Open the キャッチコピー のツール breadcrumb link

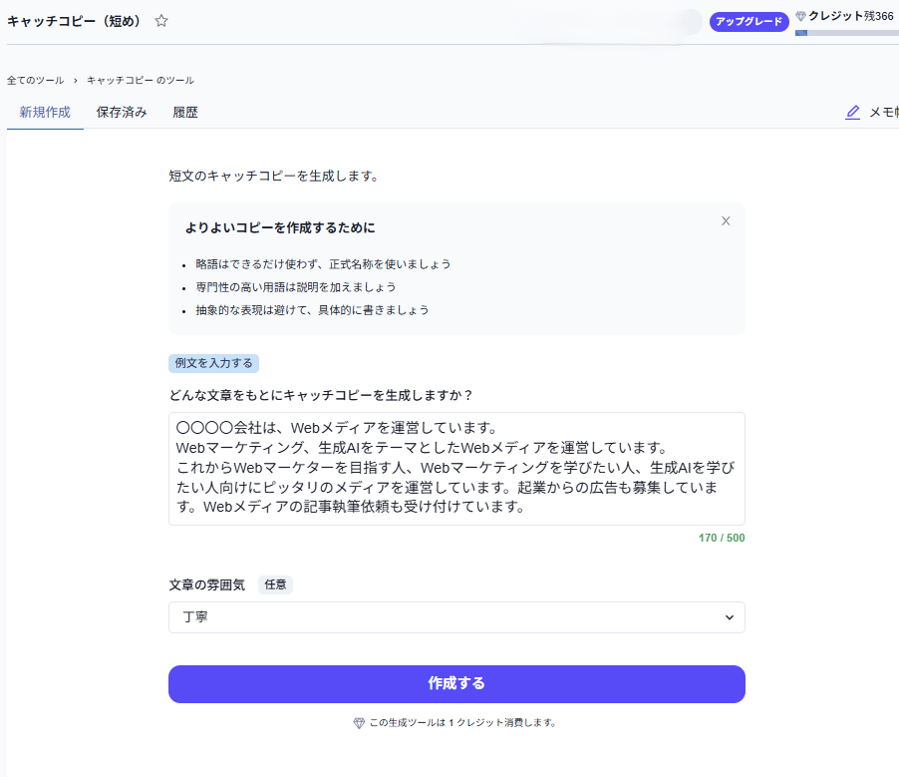pos(141,81)
